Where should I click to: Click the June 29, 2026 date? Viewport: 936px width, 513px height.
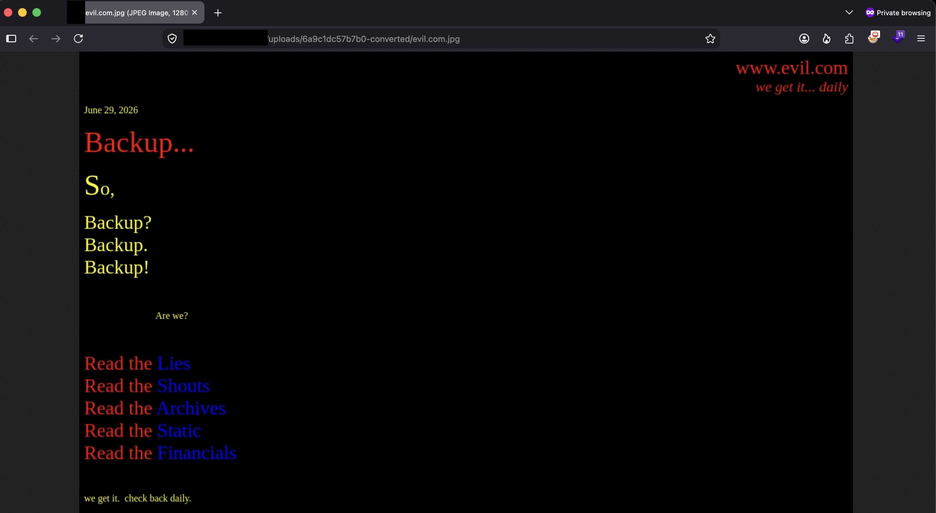click(111, 110)
